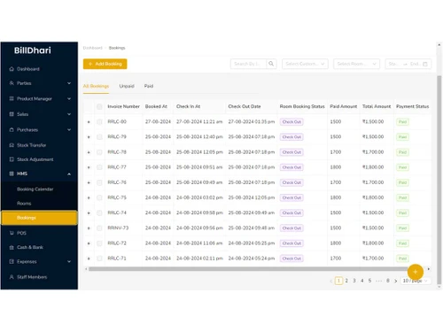The width and height of the screenshot is (443, 332).
Task: Click the Sales icon in sidebar
Action: click(x=12, y=114)
